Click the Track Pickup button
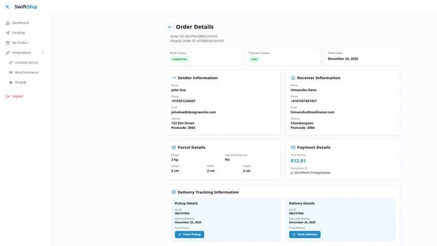The height and width of the screenshot is (246, 437). coord(190,235)
